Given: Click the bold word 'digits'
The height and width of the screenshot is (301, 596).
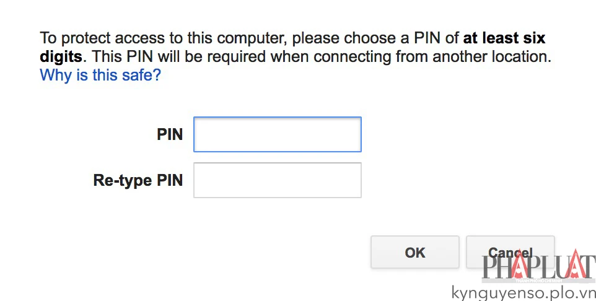Looking at the screenshot, I should (x=61, y=57).
